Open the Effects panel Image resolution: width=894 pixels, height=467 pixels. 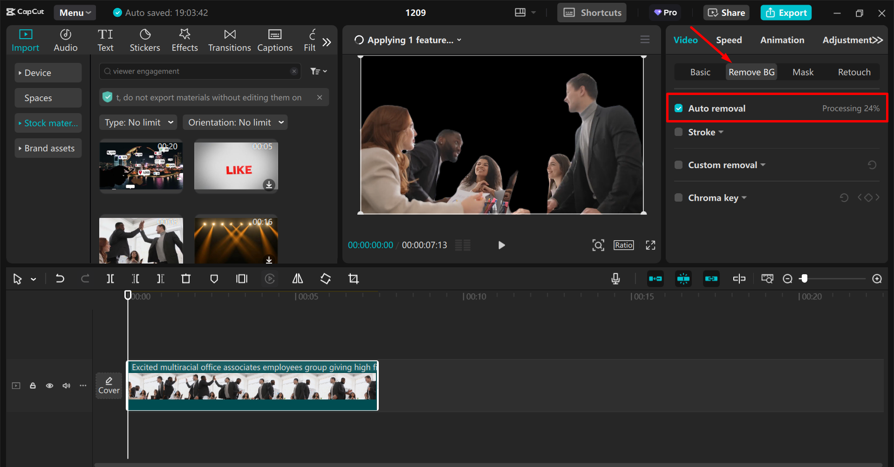(184, 40)
